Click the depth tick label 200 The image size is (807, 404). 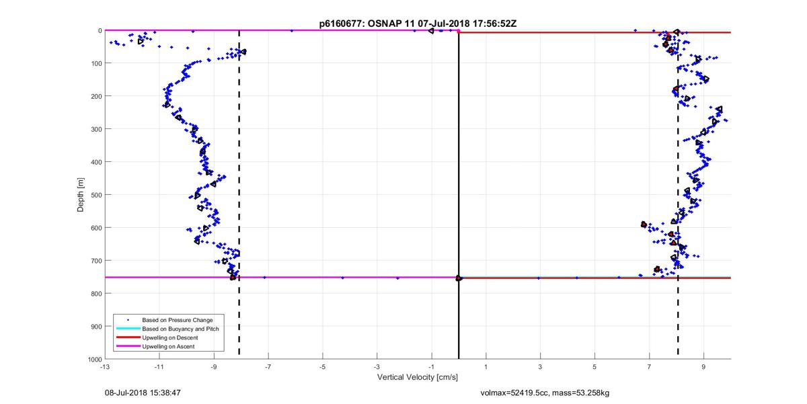tap(95, 96)
